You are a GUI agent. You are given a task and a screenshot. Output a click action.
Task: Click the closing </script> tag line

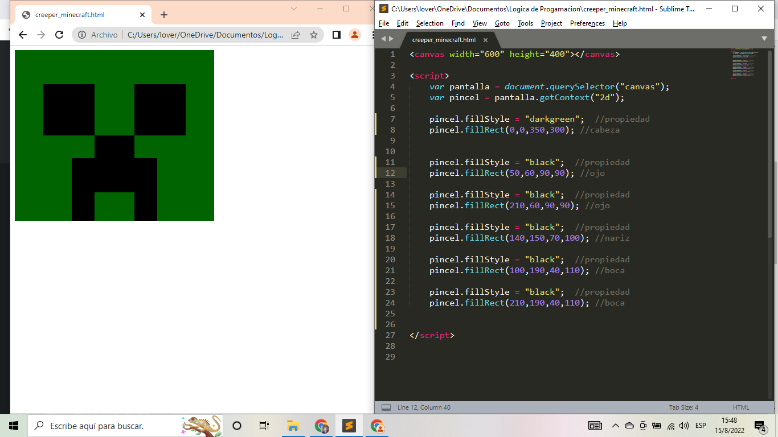point(432,335)
